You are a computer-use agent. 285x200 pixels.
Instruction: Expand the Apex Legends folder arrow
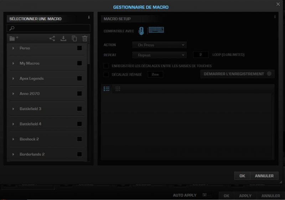point(13,79)
